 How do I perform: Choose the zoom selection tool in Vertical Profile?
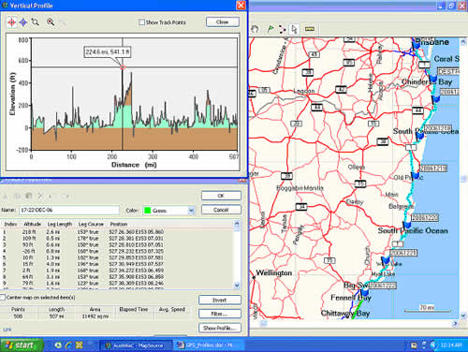tap(36, 22)
